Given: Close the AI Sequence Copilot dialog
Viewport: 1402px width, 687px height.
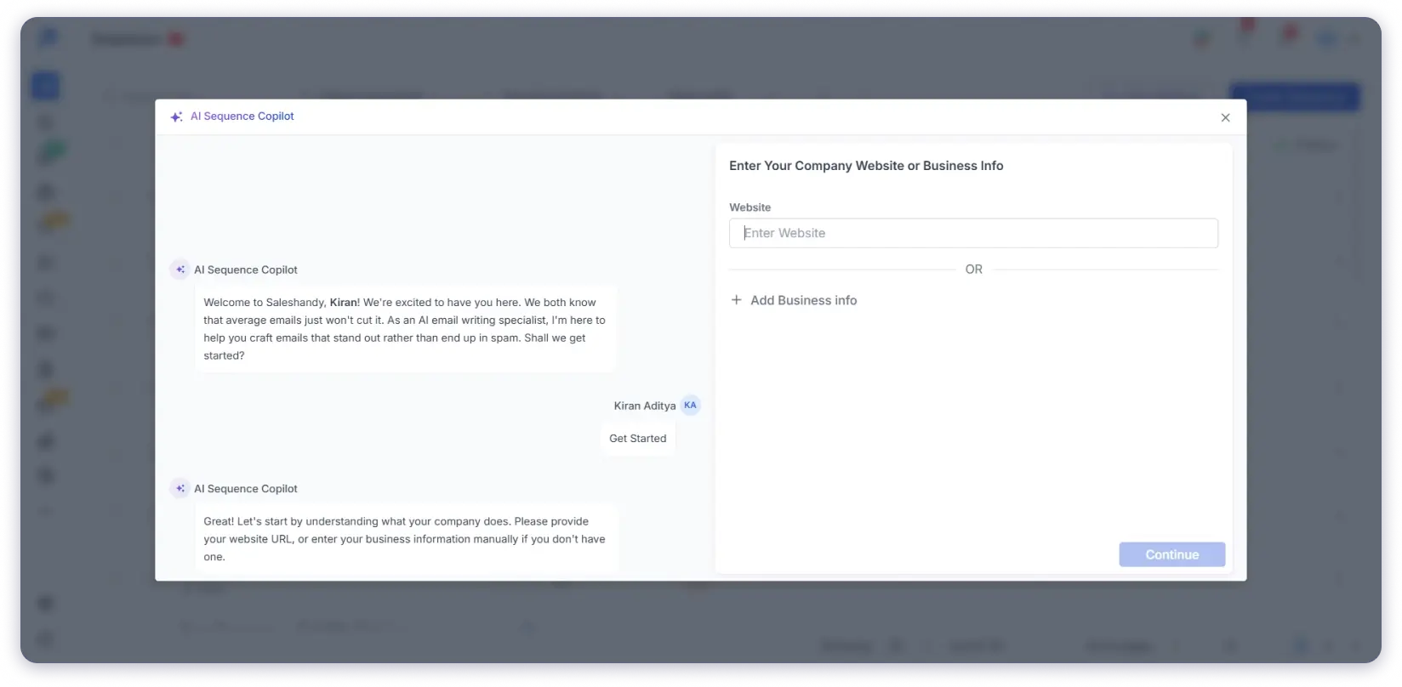Looking at the screenshot, I should coord(1225,117).
